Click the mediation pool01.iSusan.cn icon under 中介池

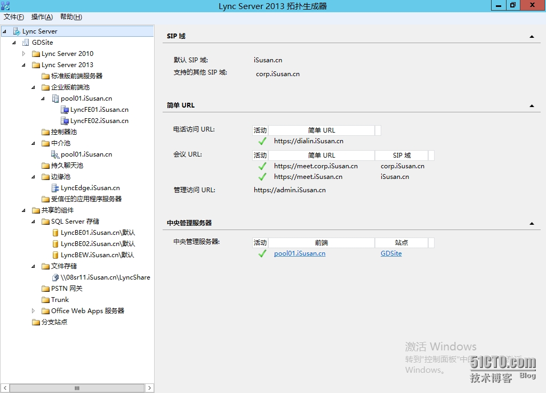(55, 154)
